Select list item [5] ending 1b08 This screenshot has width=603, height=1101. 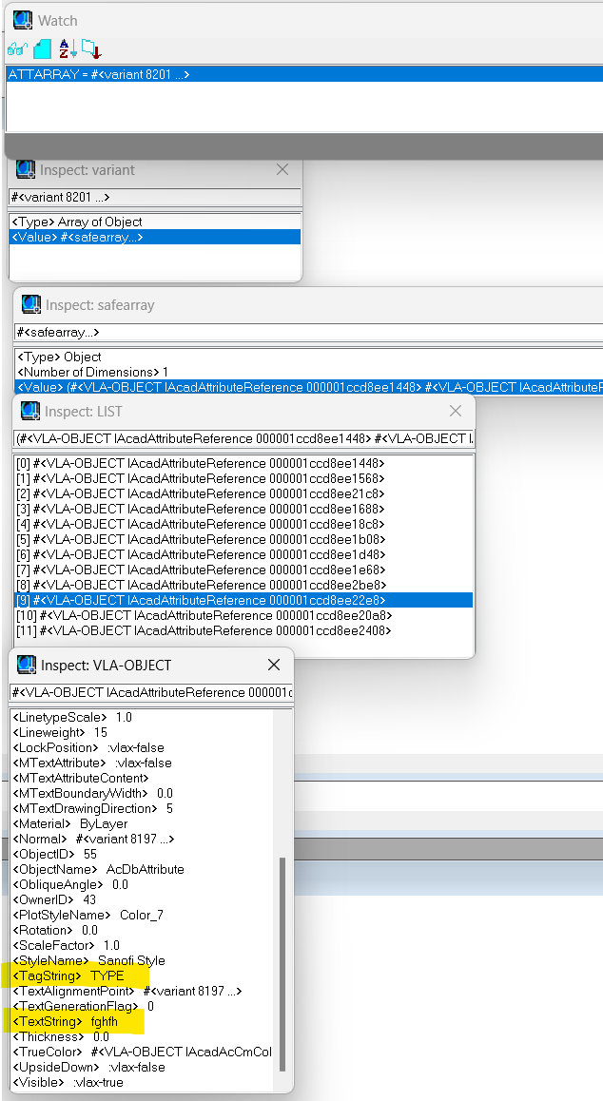pos(243,539)
